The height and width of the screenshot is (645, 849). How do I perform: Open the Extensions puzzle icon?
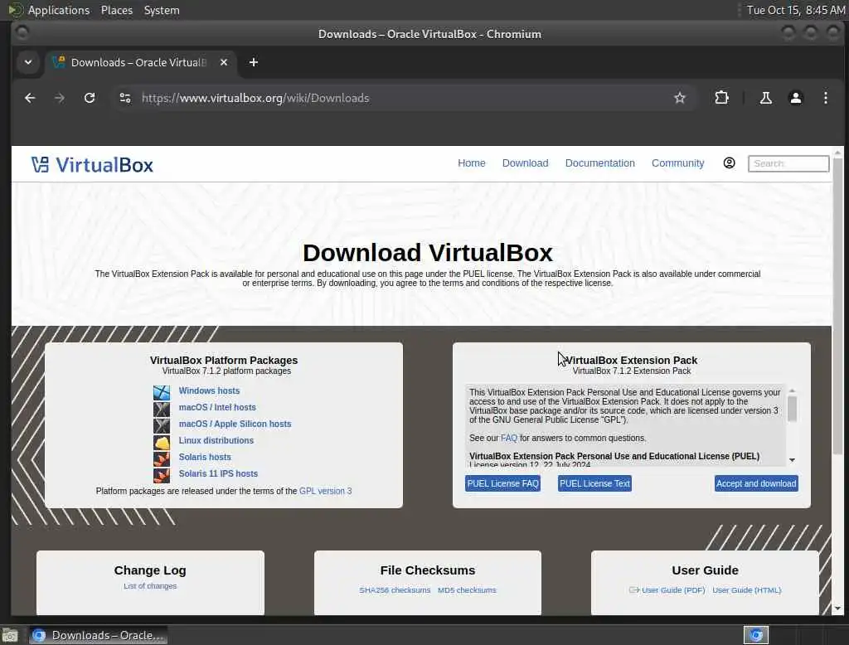(722, 98)
